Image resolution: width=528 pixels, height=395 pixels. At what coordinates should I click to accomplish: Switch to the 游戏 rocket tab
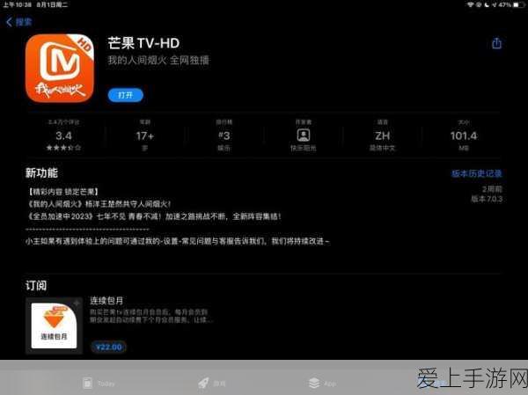(212, 384)
